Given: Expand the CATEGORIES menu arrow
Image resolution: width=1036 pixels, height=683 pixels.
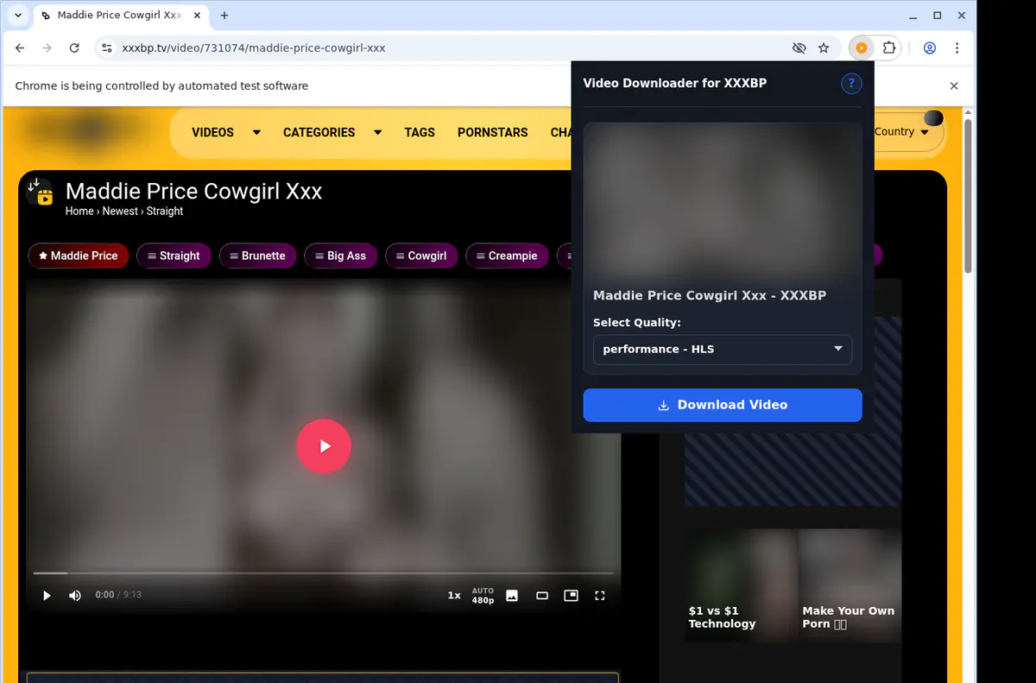Looking at the screenshot, I should point(377,132).
